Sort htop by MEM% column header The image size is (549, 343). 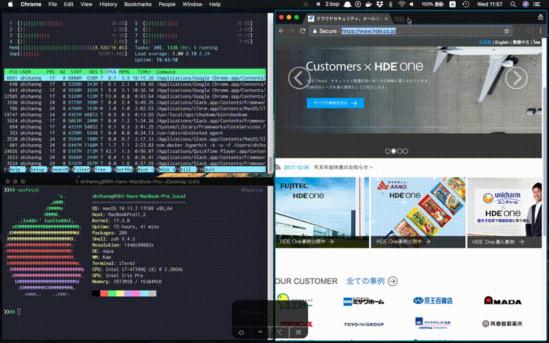[x=124, y=72]
